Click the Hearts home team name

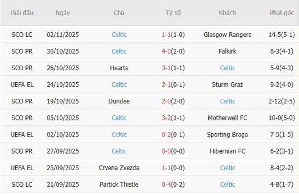tap(119, 68)
